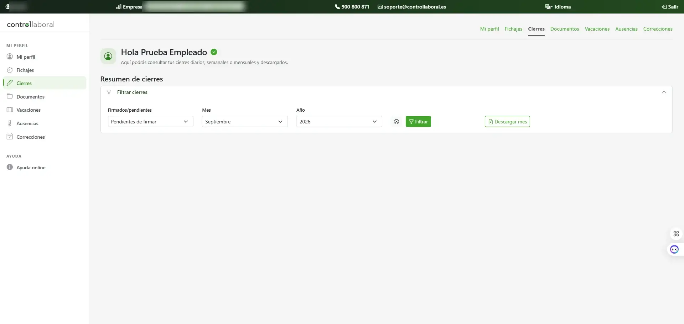
Task: Switch to Ausencias top tab
Action: (x=626, y=29)
